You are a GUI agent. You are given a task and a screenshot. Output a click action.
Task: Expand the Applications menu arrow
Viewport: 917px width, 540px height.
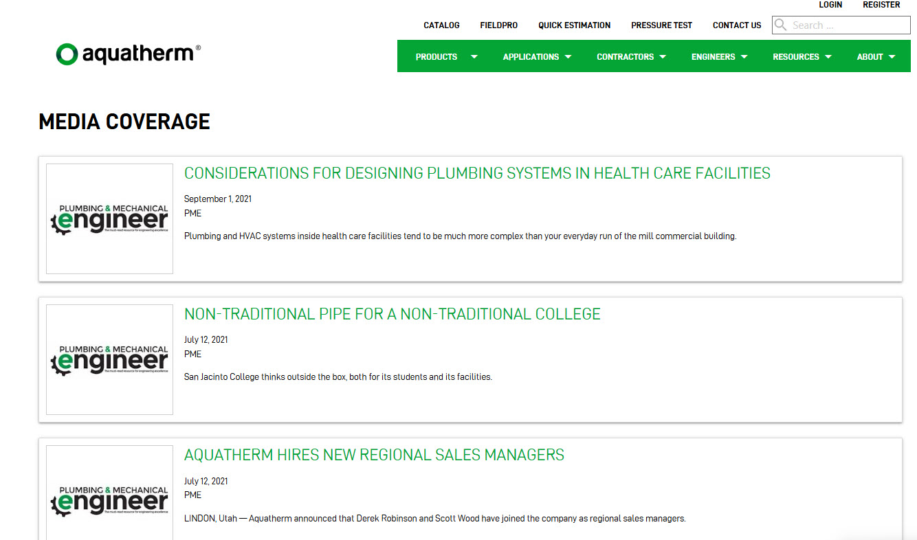pos(568,57)
